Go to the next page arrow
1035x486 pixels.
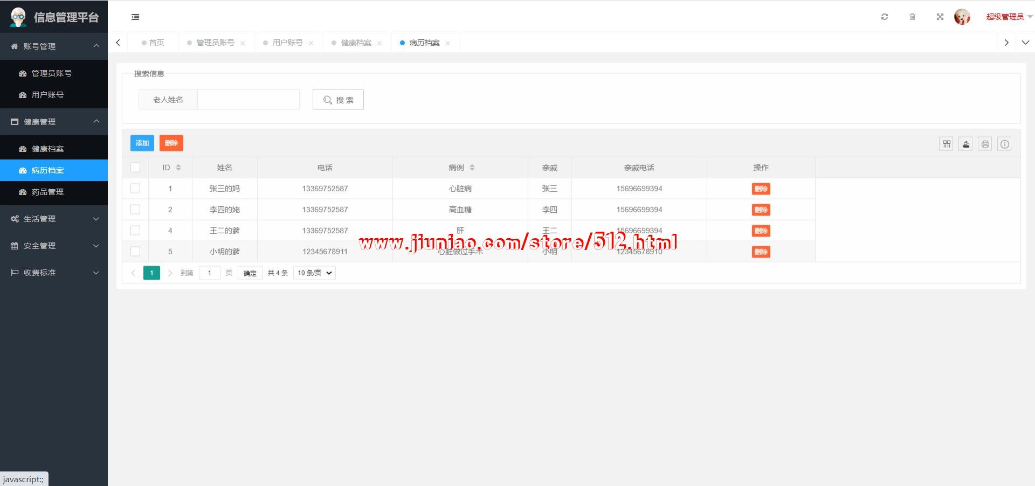[x=170, y=273]
